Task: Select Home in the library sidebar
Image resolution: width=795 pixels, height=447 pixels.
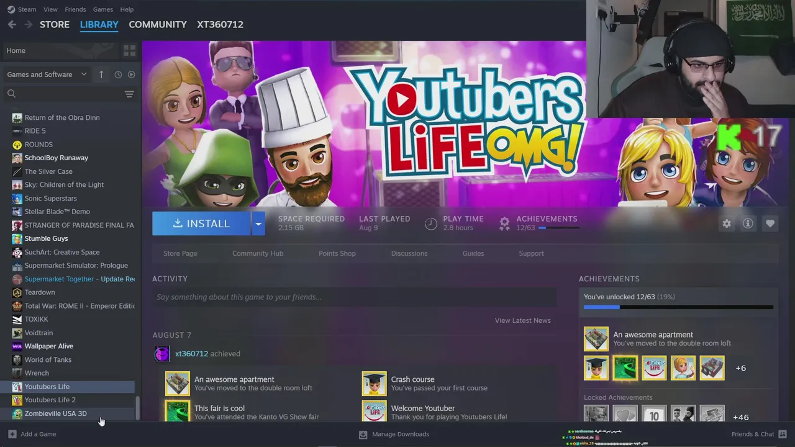Action: coord(60,50)
